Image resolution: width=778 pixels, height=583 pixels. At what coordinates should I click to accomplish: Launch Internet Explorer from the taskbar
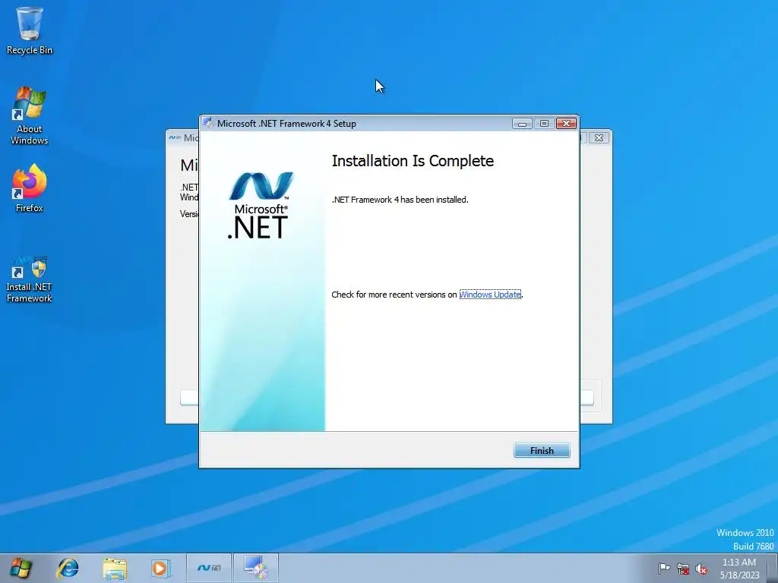[x=68, y=568]
